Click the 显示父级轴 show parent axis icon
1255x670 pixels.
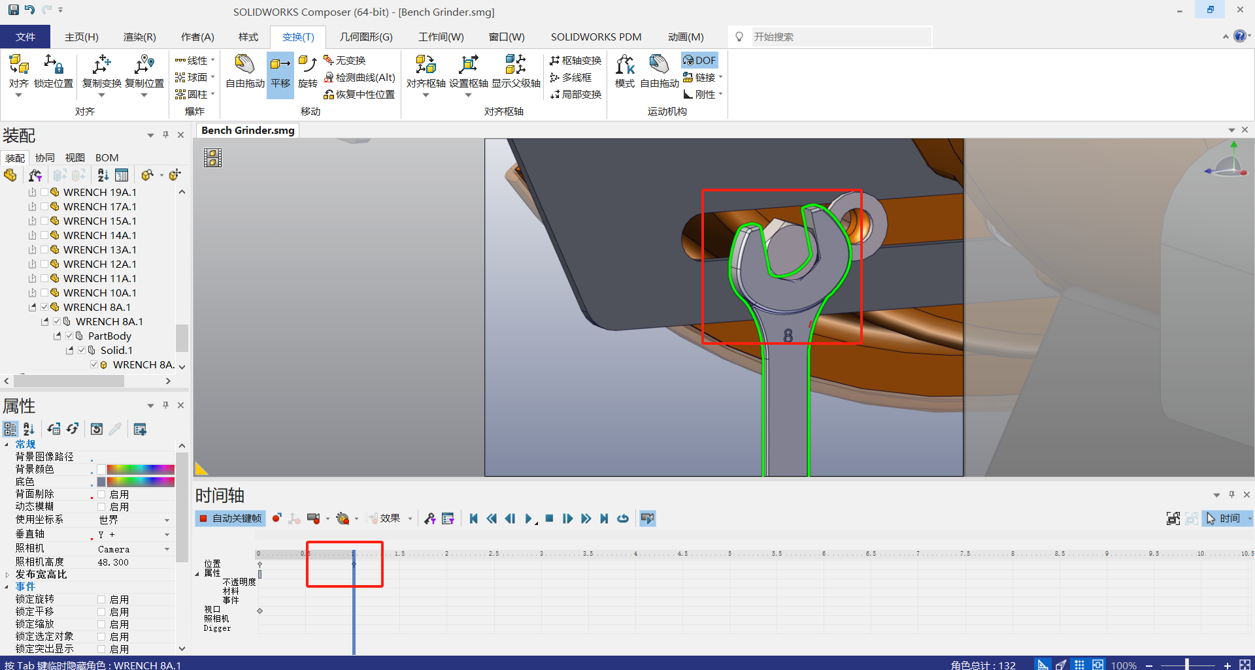(x=516, y=65)
